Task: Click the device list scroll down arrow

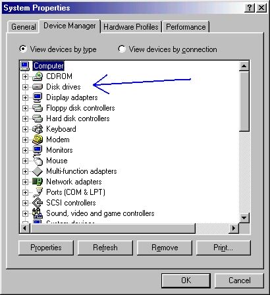Action: coord(244,218)
